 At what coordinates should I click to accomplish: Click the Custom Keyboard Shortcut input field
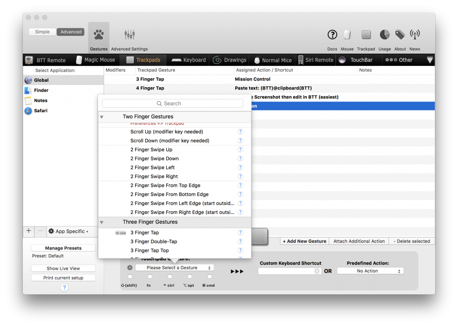[x=289, y=271]
